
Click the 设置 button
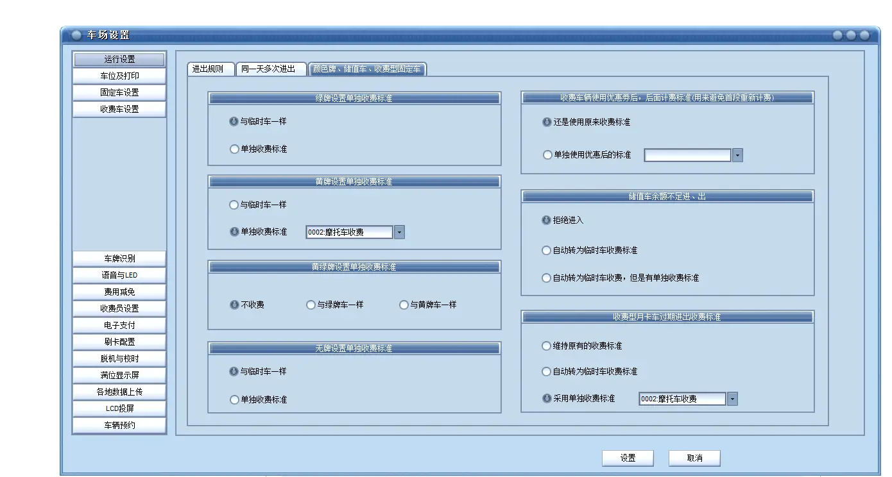pyautogui.click(x=628, y=458)
